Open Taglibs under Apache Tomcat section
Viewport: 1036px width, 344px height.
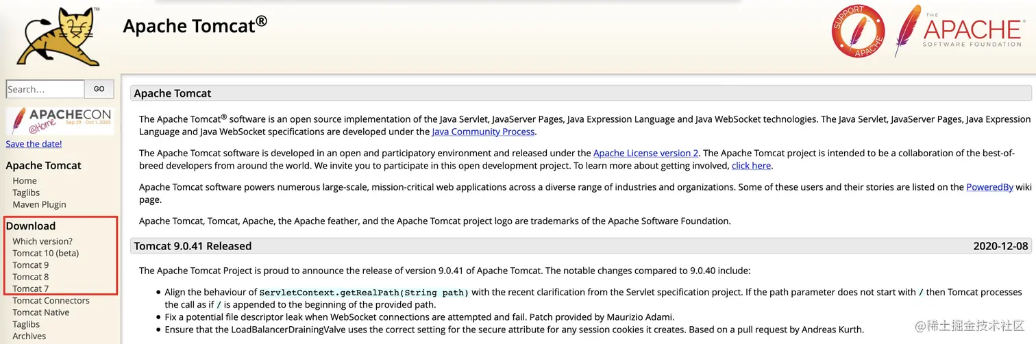26,193
